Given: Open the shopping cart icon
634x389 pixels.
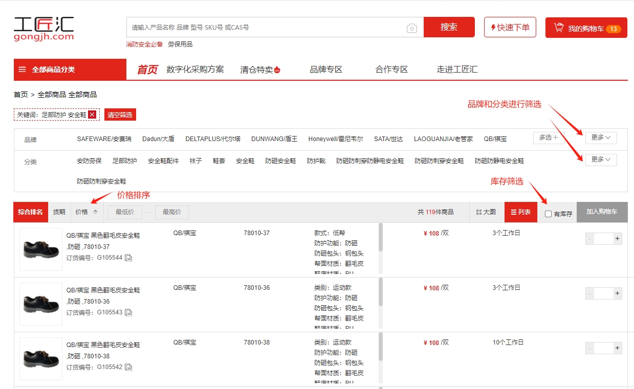Looking at the screenshot, I should [559, 28].
